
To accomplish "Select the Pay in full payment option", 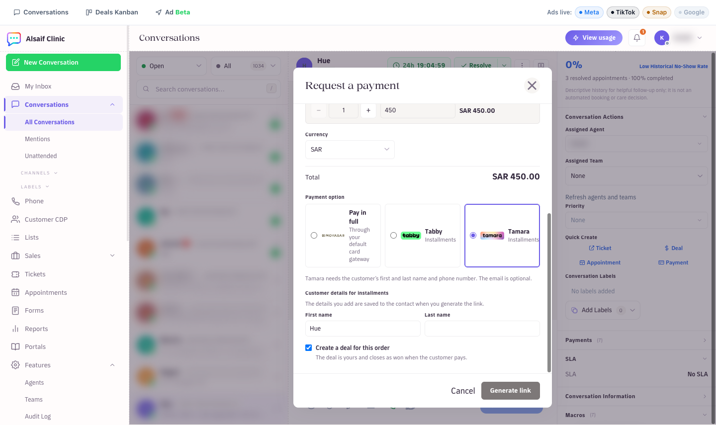I will pyautogui.click(x=314, y=236).
